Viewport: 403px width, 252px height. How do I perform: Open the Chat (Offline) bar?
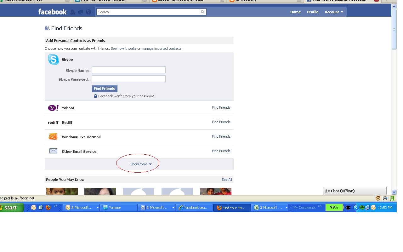355,191
